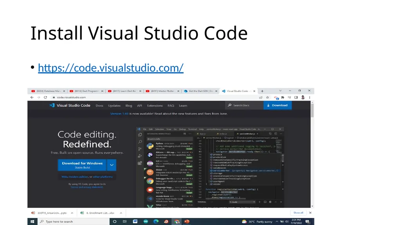Viewport: 401px width, 225px height.
Task: Click Download for Windows Stable Build button
Action: coord(82,165)
